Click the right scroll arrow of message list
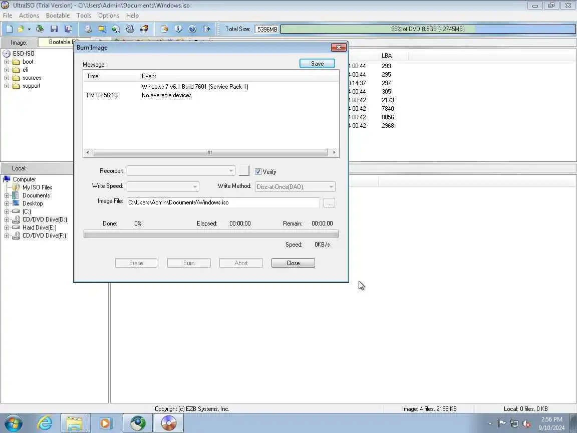 click(334, 152)
